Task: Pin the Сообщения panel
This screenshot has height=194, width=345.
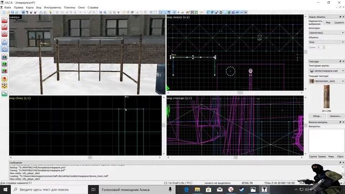Action: (x=340, y=163)
